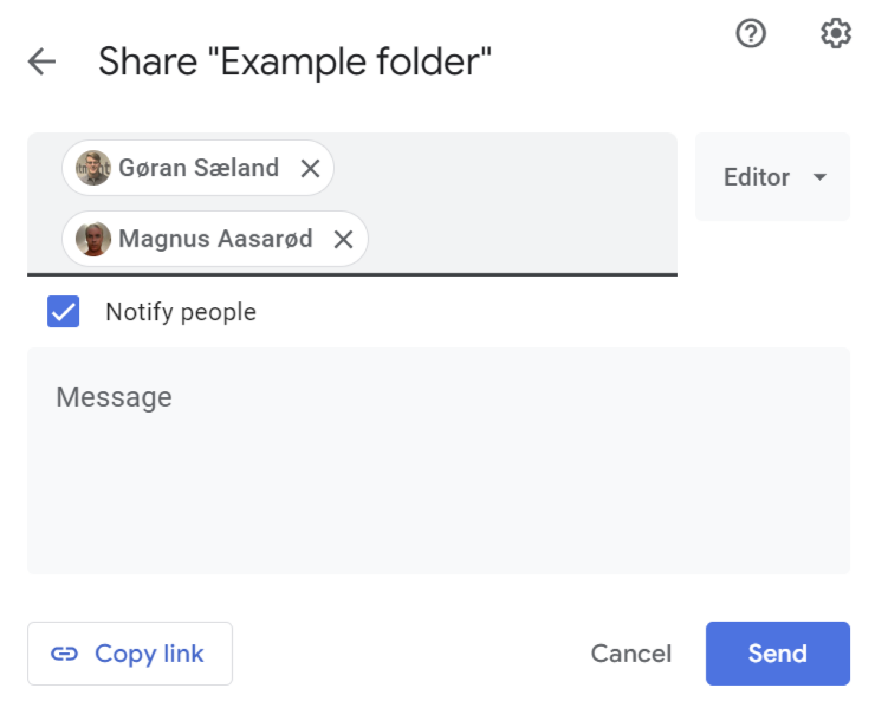The height and width of the screenshot is (708, 875).
Task: Open the help question mark icon
Action: pos(750,33)
